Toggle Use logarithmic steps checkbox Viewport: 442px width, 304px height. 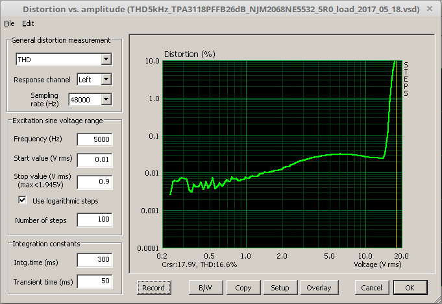click(x=23, y=201)
